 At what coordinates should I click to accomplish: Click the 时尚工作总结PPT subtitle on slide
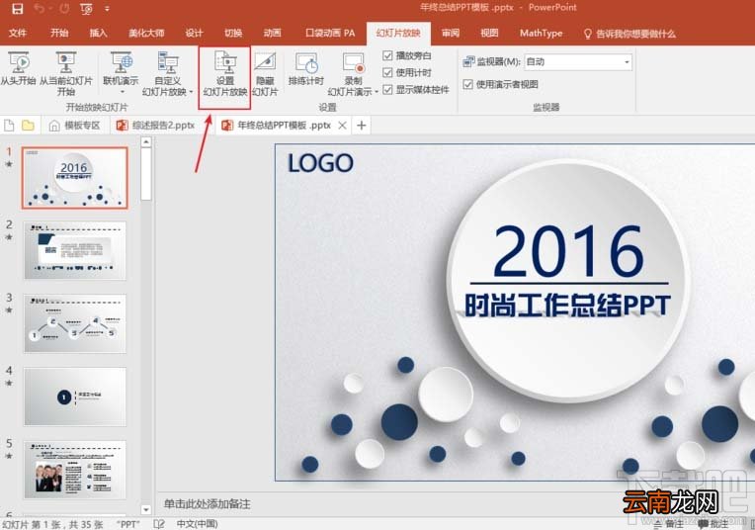click(567, 306)
